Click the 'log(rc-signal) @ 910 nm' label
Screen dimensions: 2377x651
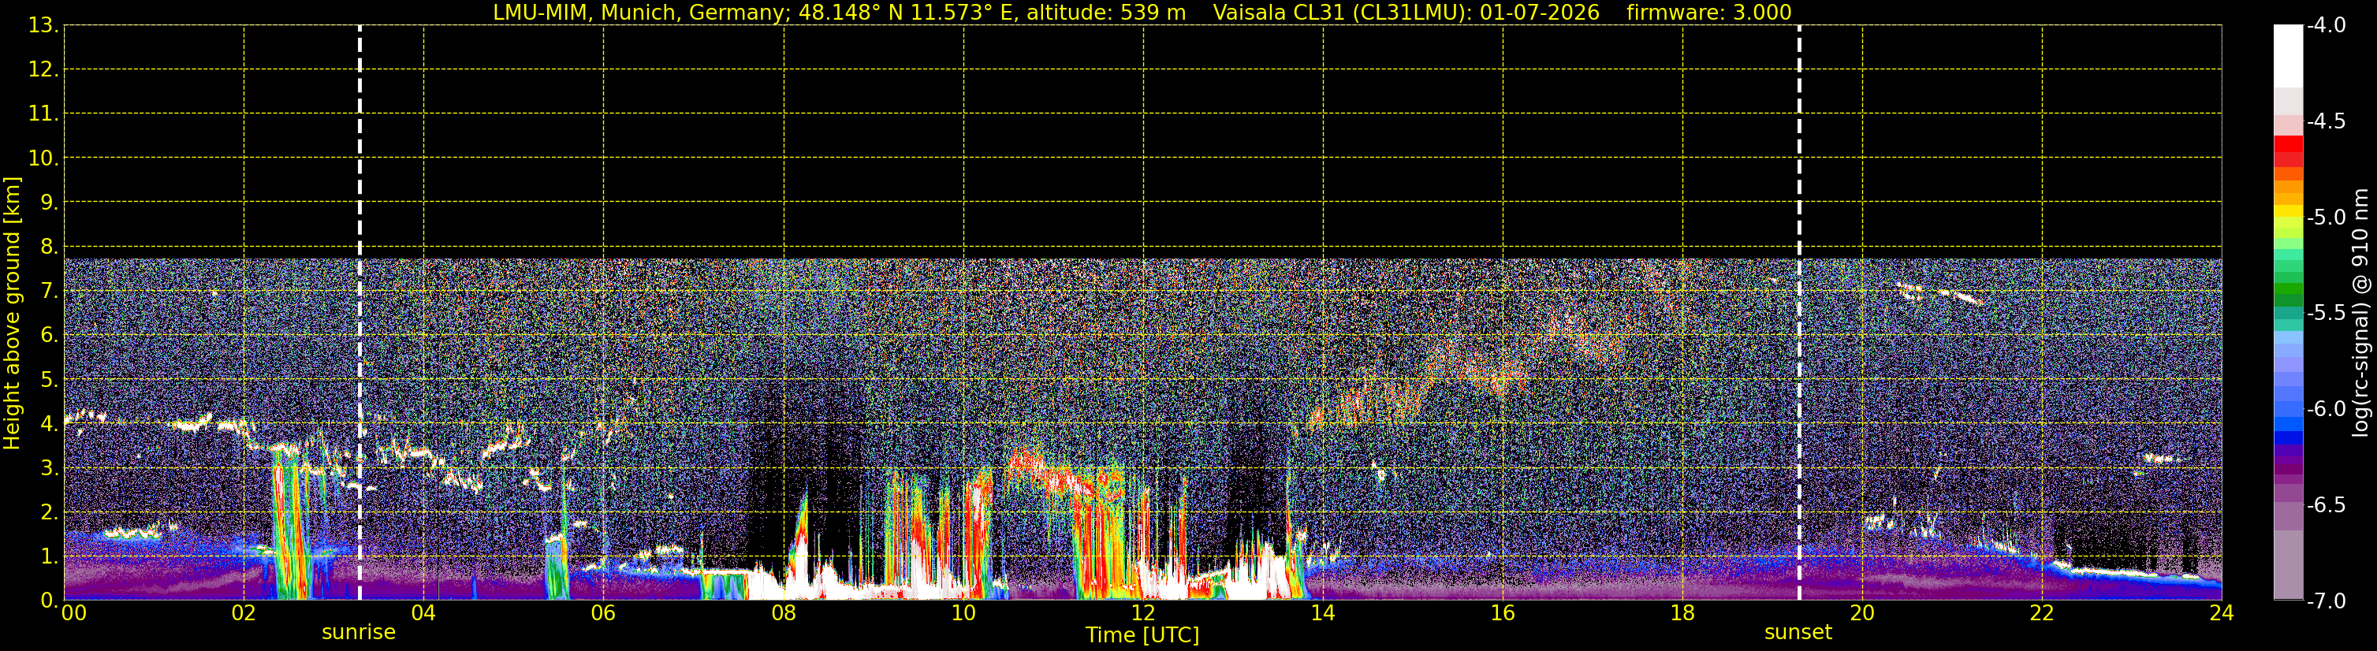coord(2361,313)
